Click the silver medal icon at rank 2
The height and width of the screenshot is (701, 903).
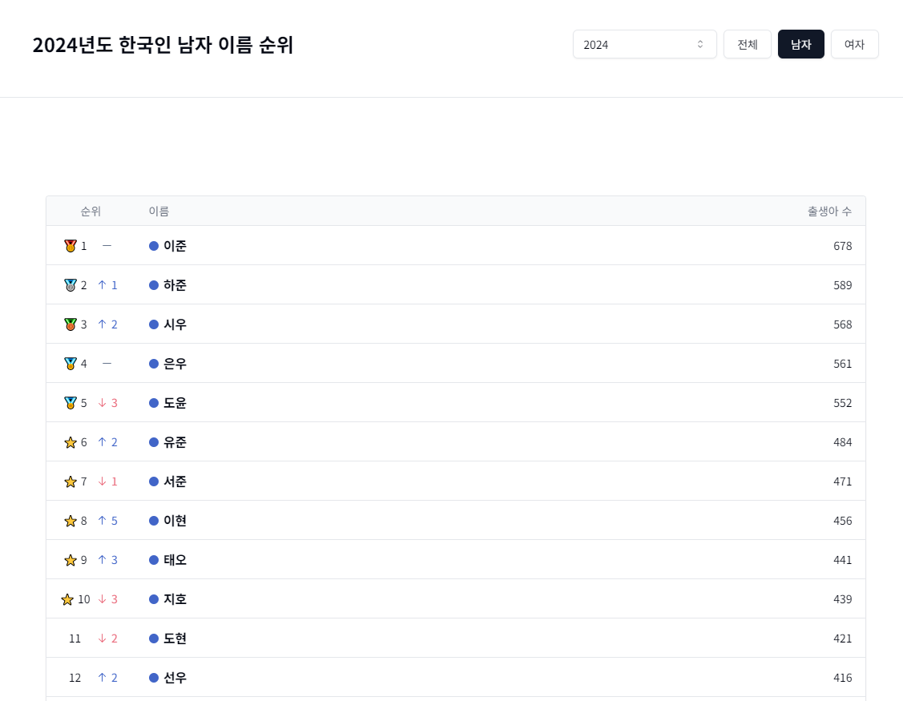71,285
